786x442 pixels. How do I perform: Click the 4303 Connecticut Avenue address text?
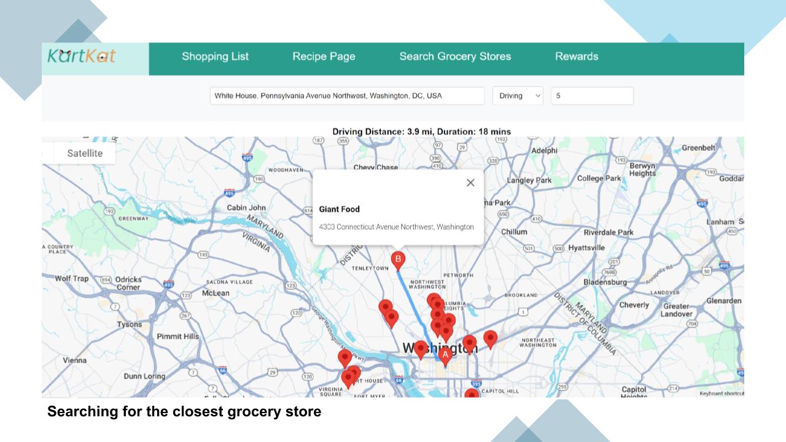(396, 227)
